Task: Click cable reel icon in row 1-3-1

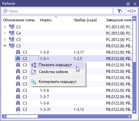Action: coord(18,58)
